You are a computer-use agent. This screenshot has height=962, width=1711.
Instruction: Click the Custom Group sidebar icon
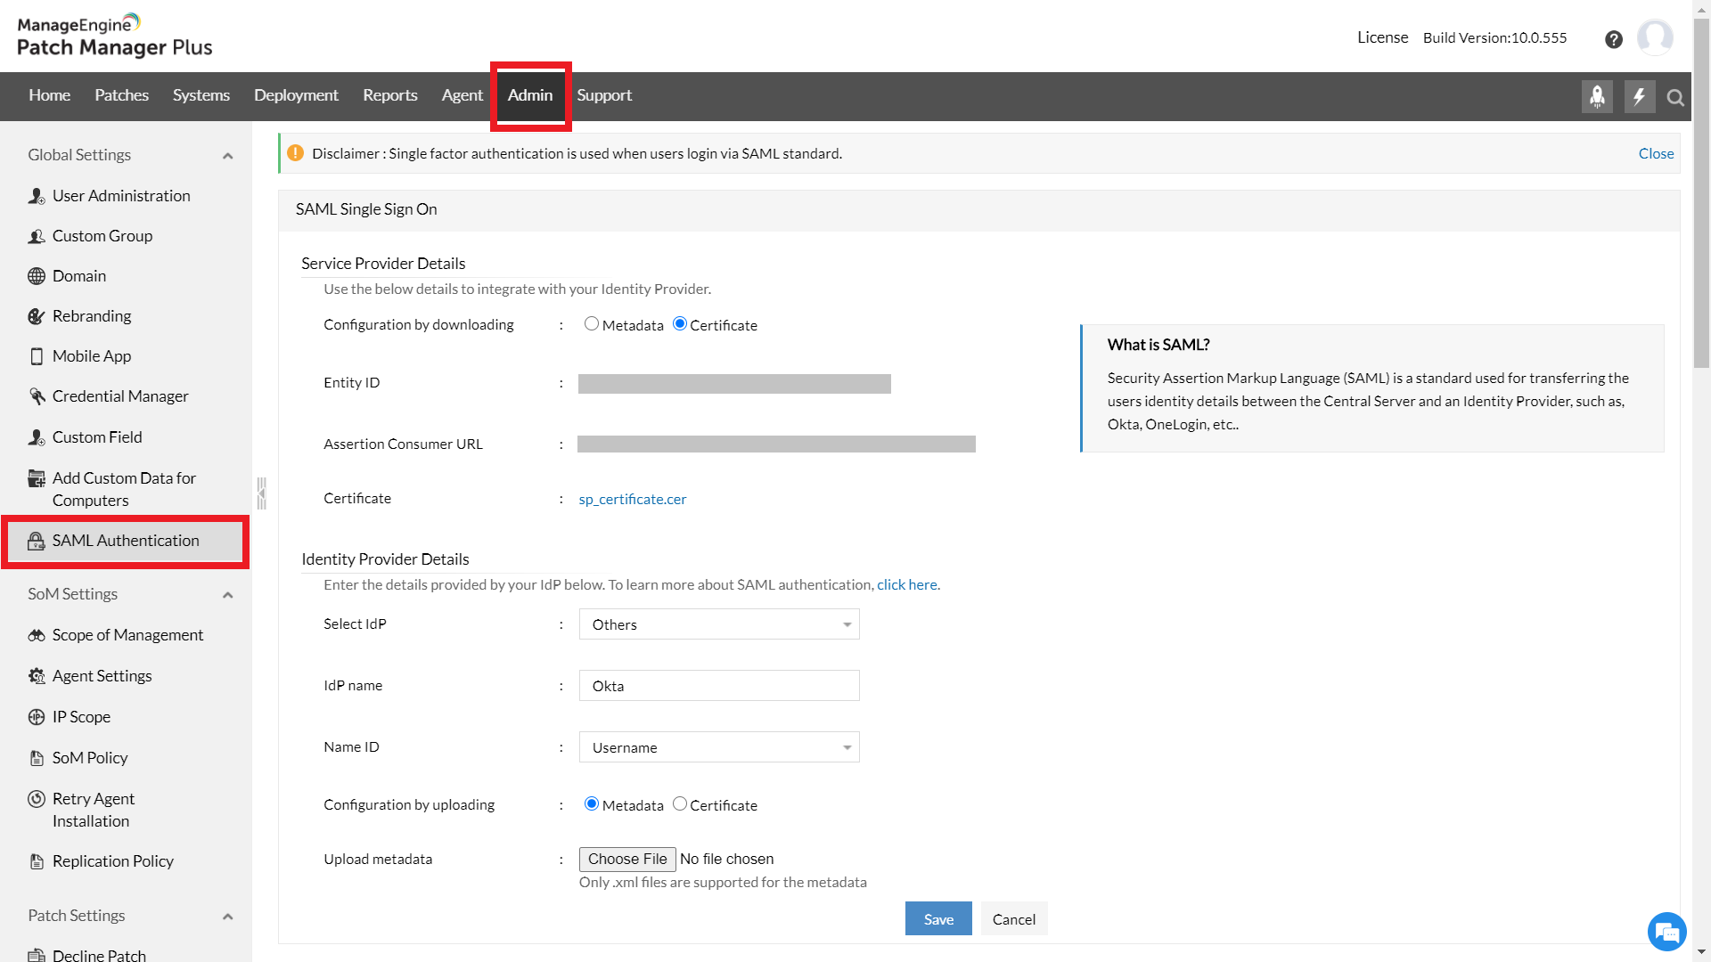(x=37, y=236)
